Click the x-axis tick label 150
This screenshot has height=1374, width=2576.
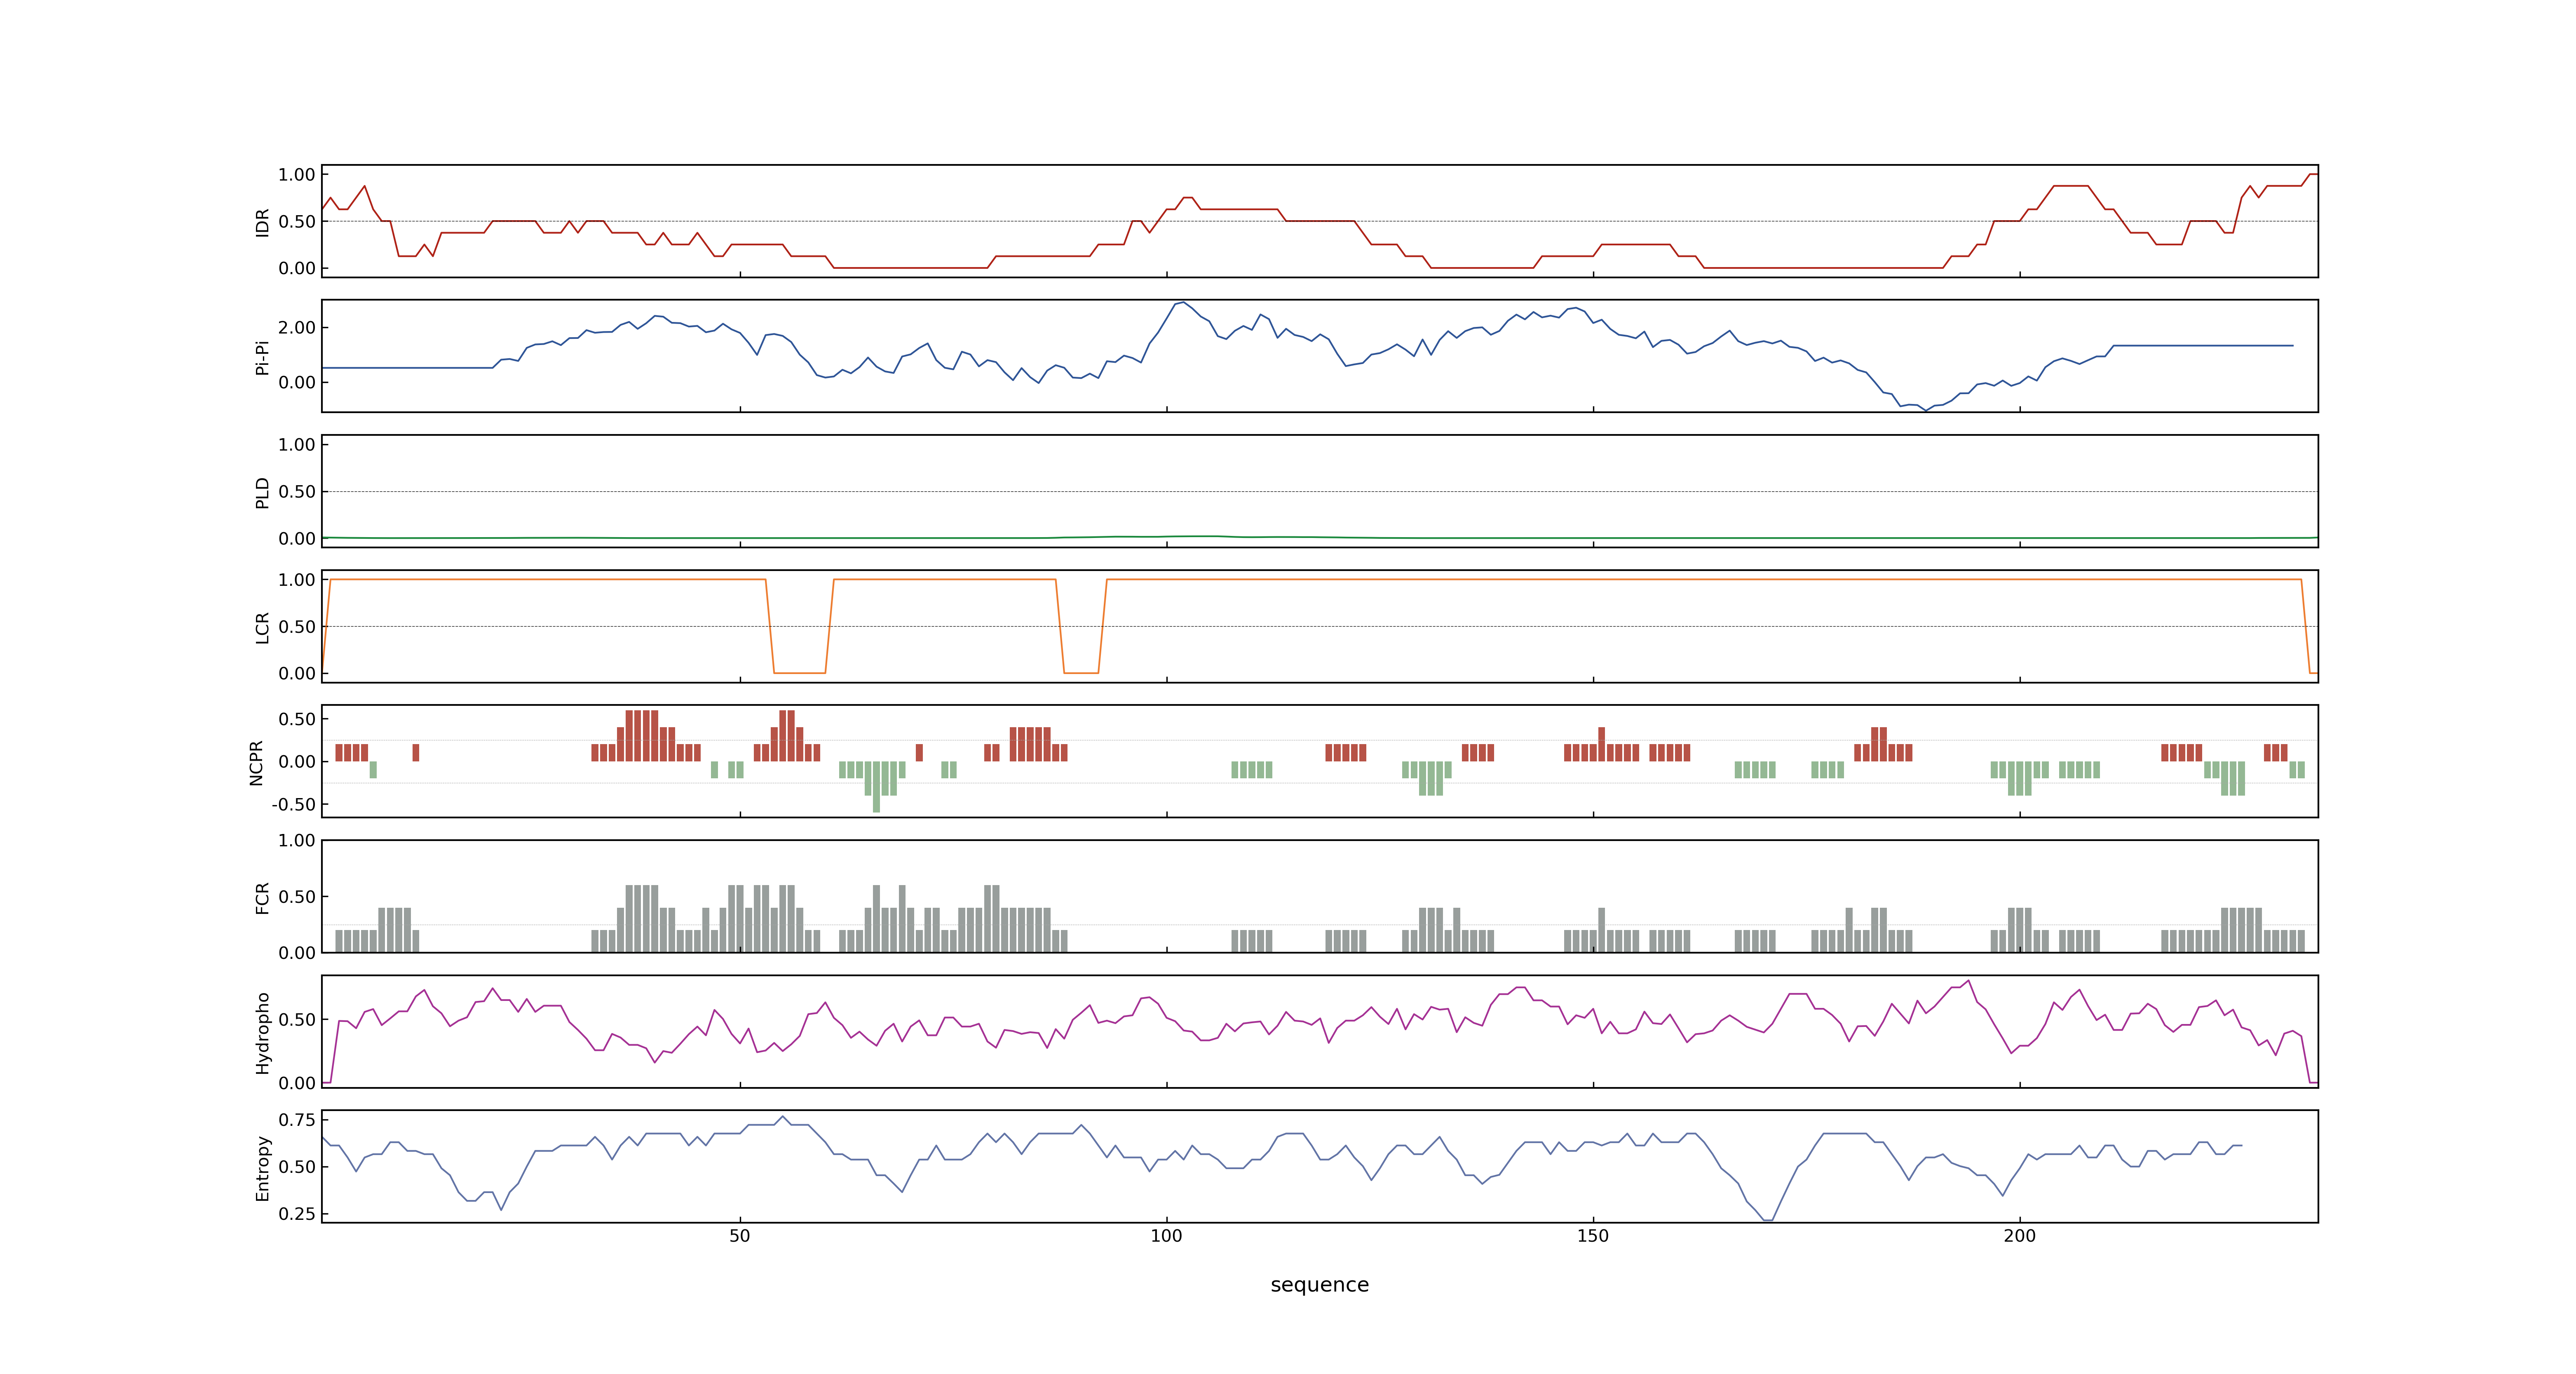point(1593,1236)
